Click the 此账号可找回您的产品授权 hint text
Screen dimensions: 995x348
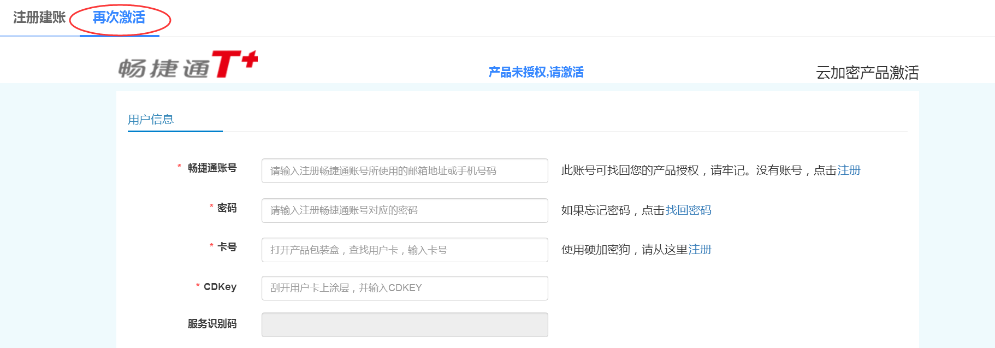pos(630,170)
